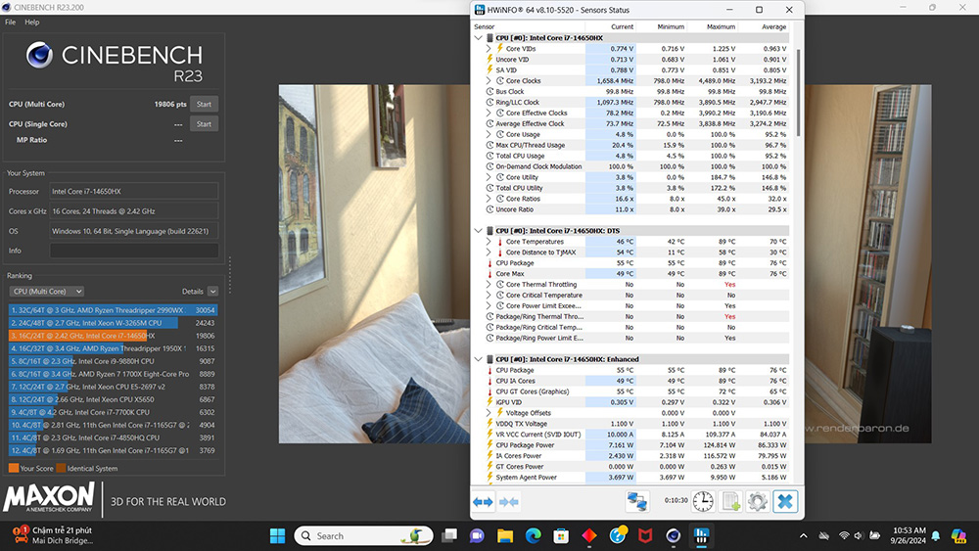979x551 pixels.
Task: Select ranking row Intel Core i7-7700K CPU
Action: (x=113, y=412)
